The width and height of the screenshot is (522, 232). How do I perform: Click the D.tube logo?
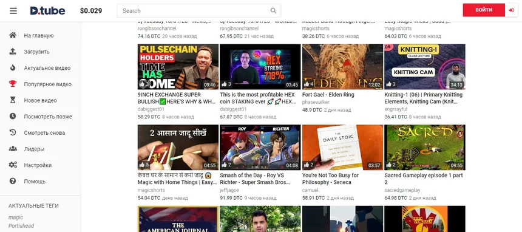click(x=47, y=11)
